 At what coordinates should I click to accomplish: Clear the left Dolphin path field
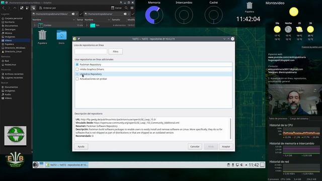coord(73,14)
